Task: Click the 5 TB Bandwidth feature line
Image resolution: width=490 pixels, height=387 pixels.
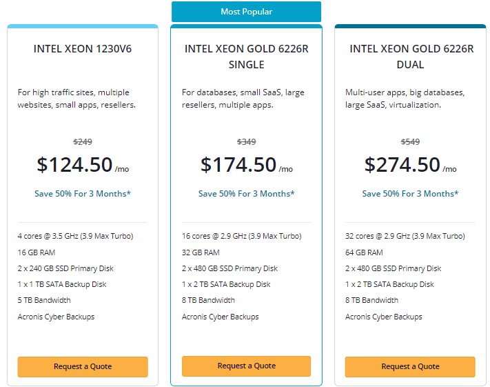Action: pyautogui.click(x=44, y=300)
